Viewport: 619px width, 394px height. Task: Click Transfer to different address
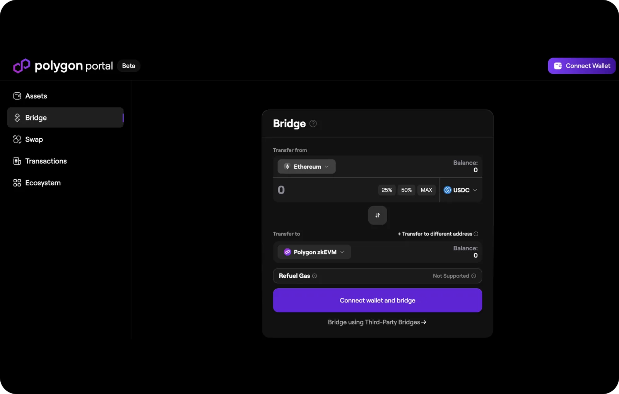[435, 234]
